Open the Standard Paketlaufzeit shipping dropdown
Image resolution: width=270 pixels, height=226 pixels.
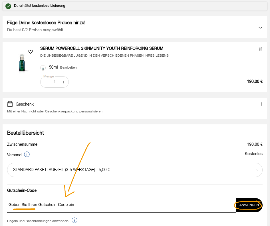coord(135,170)
